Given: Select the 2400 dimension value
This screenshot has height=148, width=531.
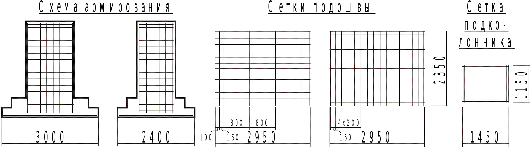Looking at the screenshot, I should pyautogui.click(x=156, y=137).
